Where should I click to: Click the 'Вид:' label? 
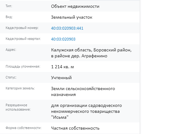pyautogui.click(x=9, y=17)
